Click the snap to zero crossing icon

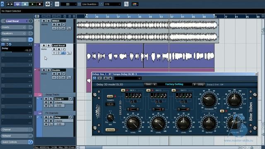(126, 4)
